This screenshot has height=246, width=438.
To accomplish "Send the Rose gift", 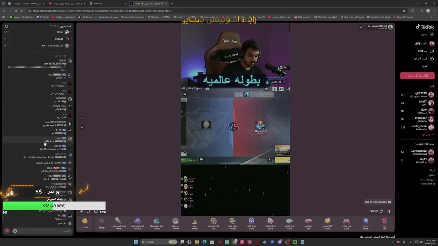I will point(384,223).
